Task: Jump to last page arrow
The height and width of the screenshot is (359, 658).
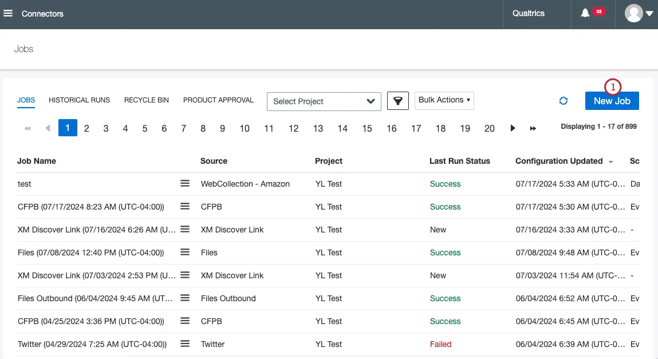Action: (533, 128)
